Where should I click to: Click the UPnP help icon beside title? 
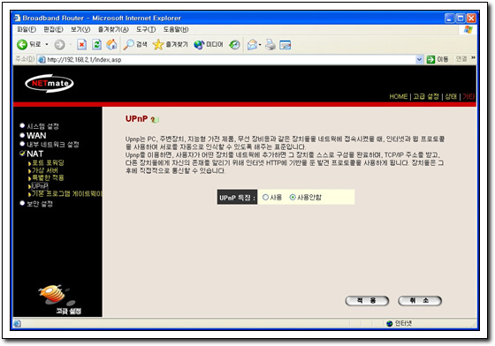click(x=155, y=119)
